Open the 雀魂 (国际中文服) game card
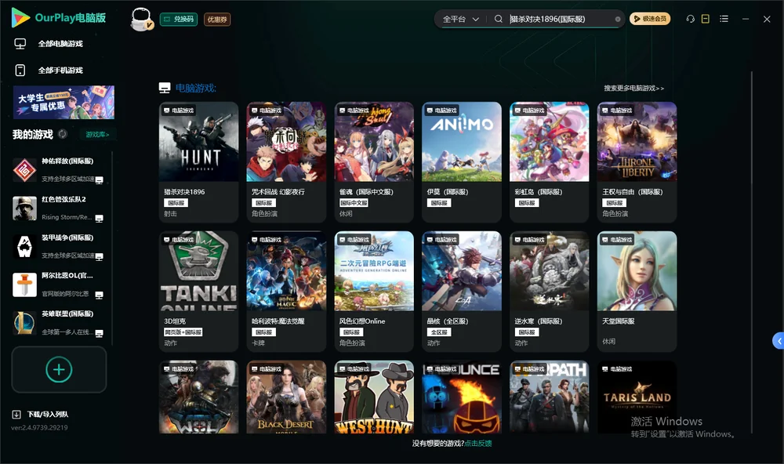784x464 pixels. (x=373, y=162)
